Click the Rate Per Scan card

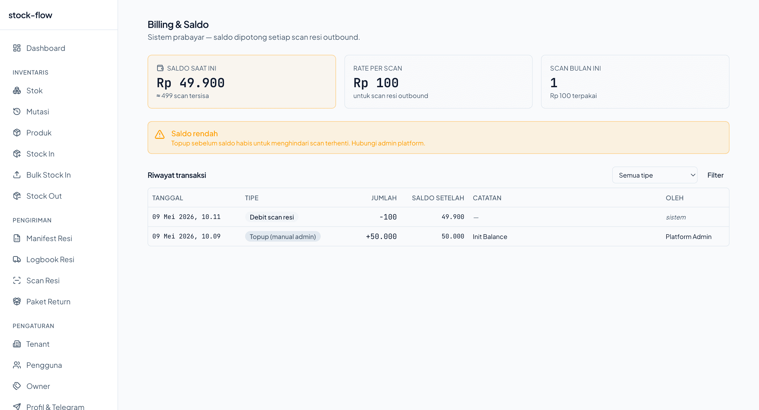(439, 82)
